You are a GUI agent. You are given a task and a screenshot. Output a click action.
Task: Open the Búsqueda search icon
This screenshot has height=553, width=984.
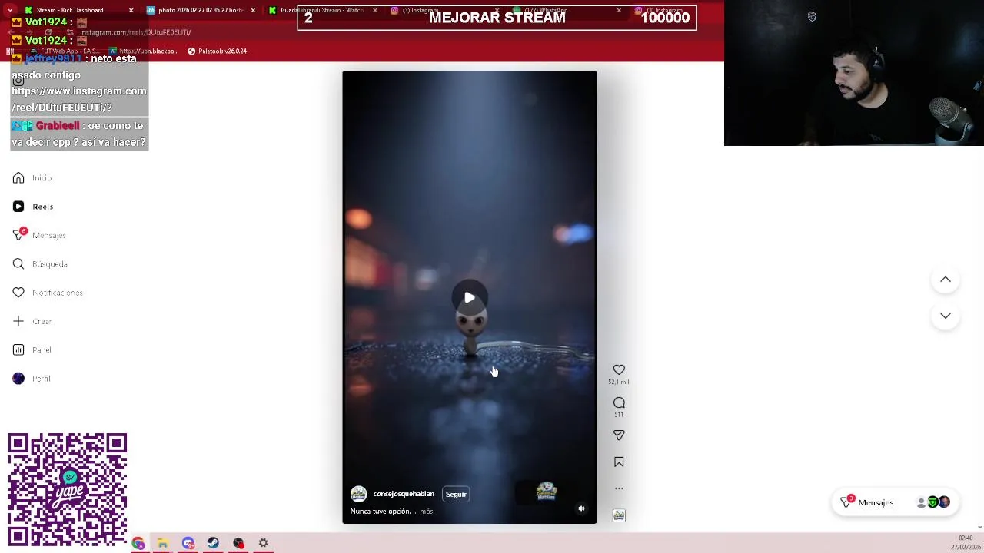pyautogui.click(x=18, y=264)
